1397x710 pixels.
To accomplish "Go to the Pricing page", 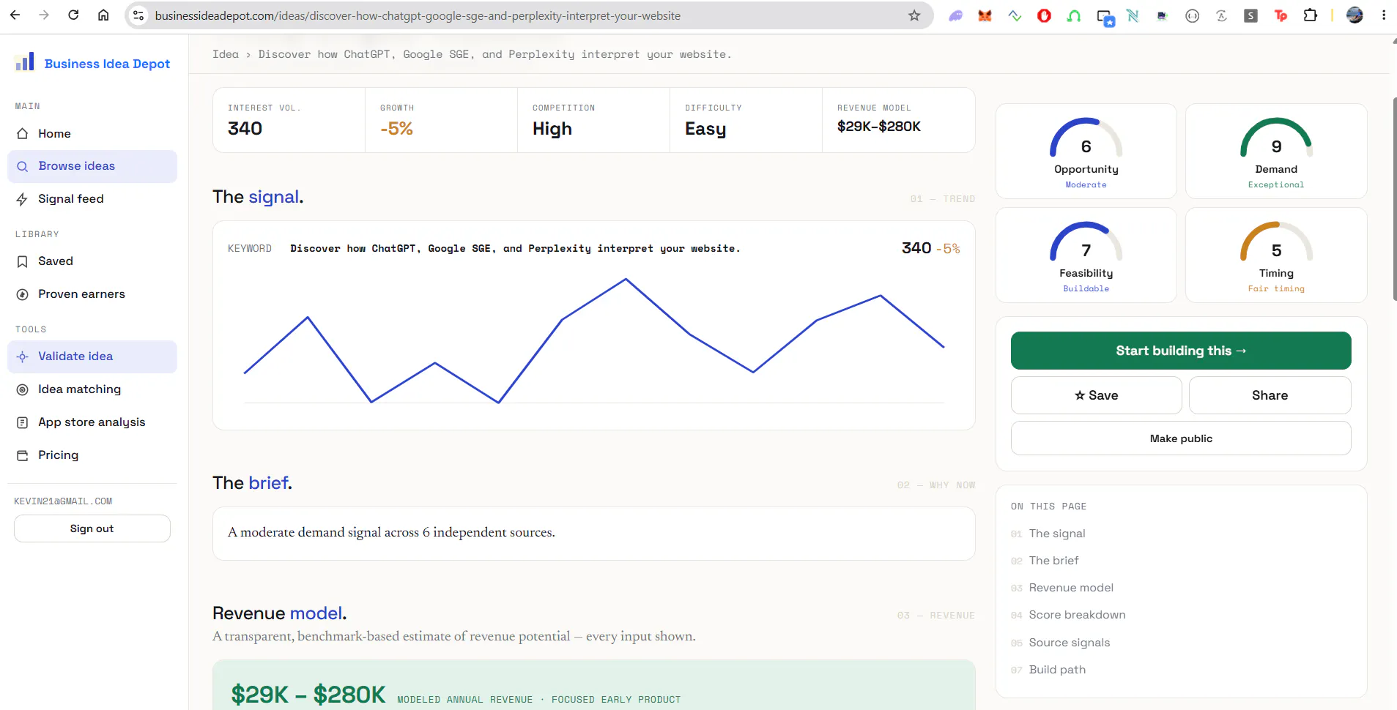I will point(92,455).
